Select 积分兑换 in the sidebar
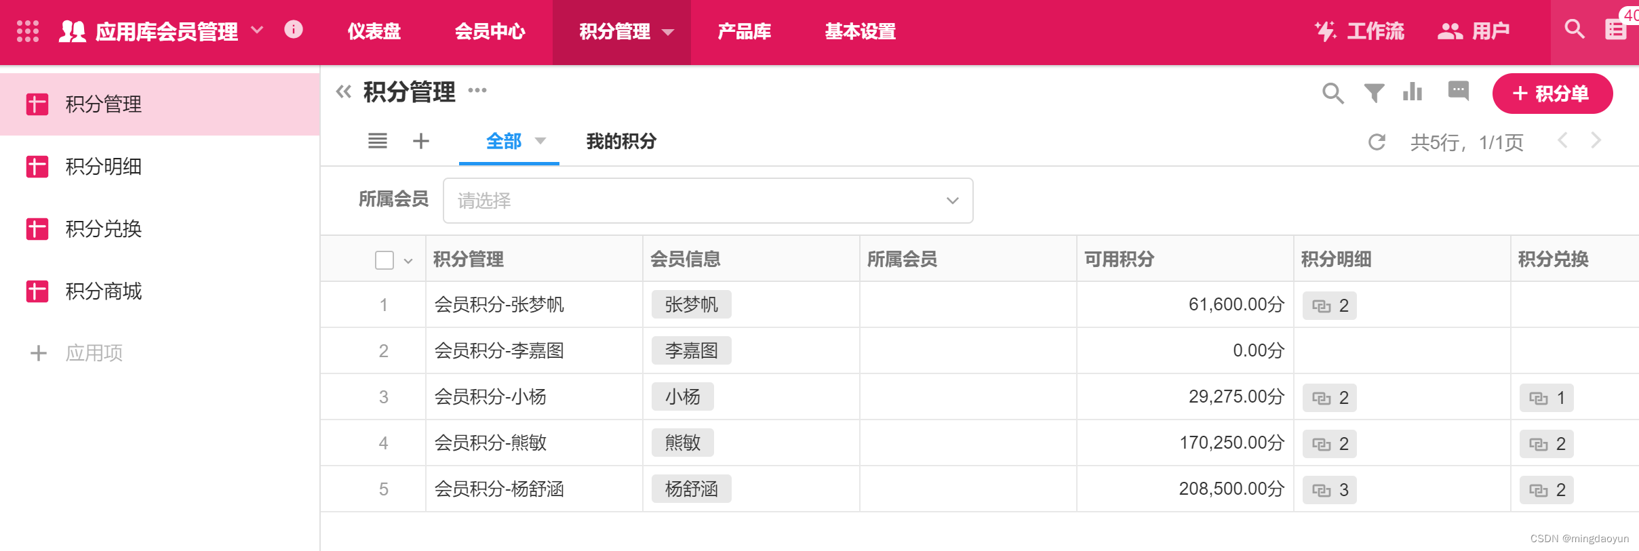Screen dimensions: 1639x551 click(160, 229)
